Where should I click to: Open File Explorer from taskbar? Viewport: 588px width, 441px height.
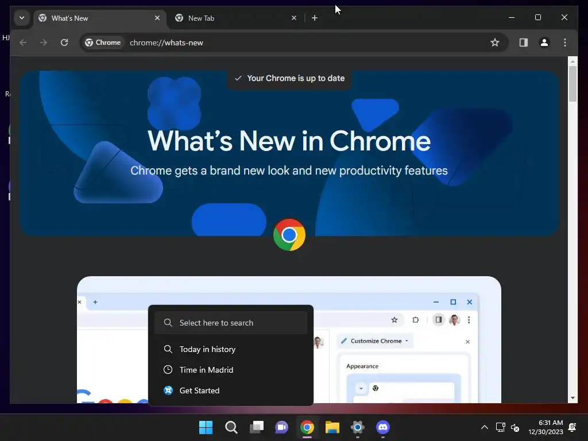[332, 427]
